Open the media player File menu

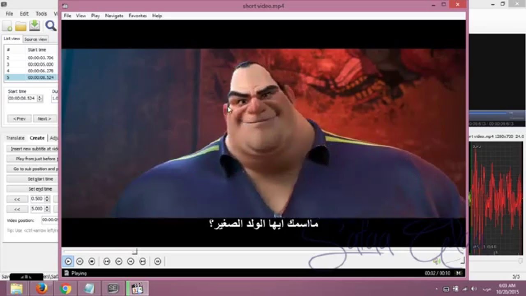[67, 16]
